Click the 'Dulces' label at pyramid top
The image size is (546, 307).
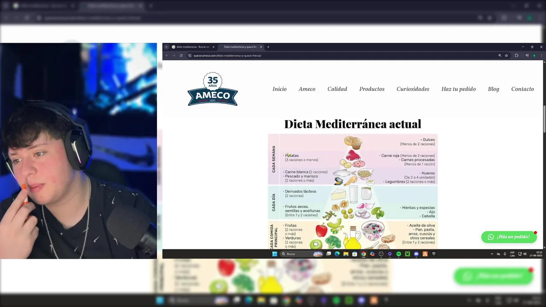[x=429, y=140]
